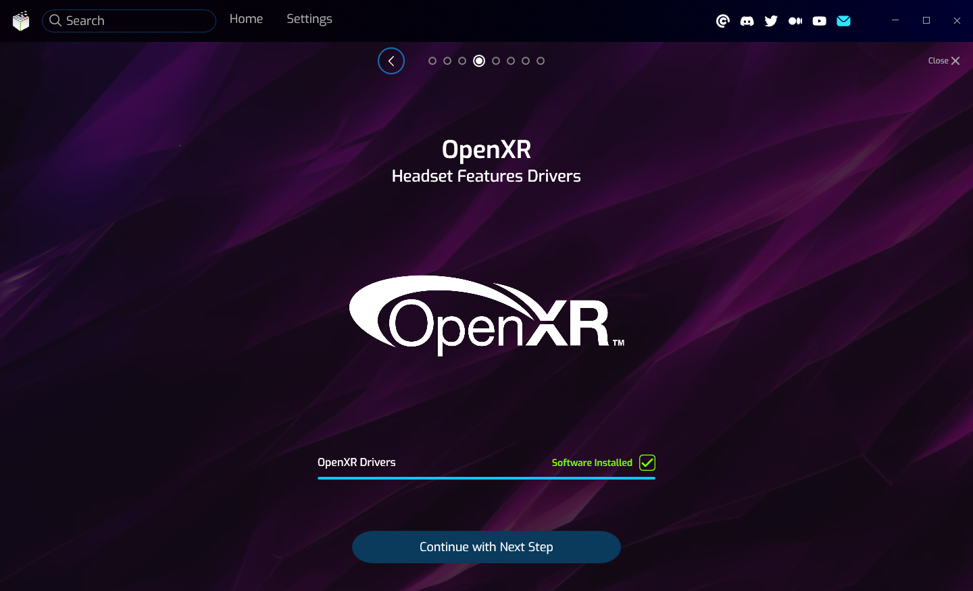Open the Twitter bird icon link
The image size is (973, 591).
click(x=771, y=21)
